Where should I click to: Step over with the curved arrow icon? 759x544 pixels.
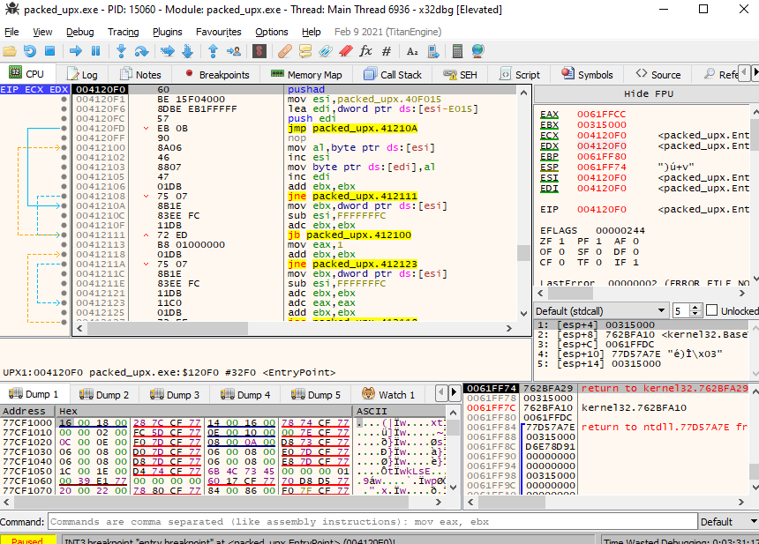[141, 51]
